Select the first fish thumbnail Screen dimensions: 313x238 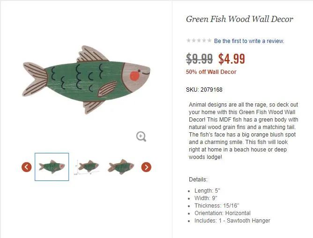point(52,167)
